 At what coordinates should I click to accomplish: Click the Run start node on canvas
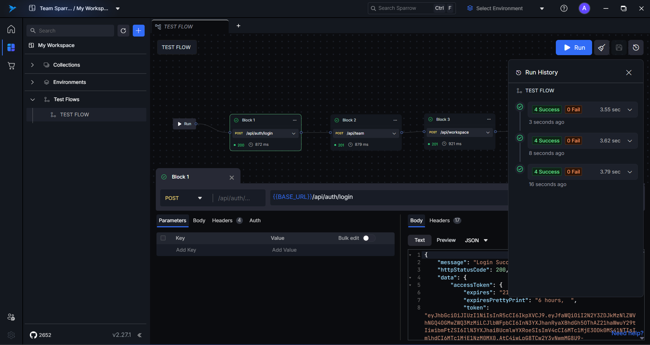click(x=185, y=124)
